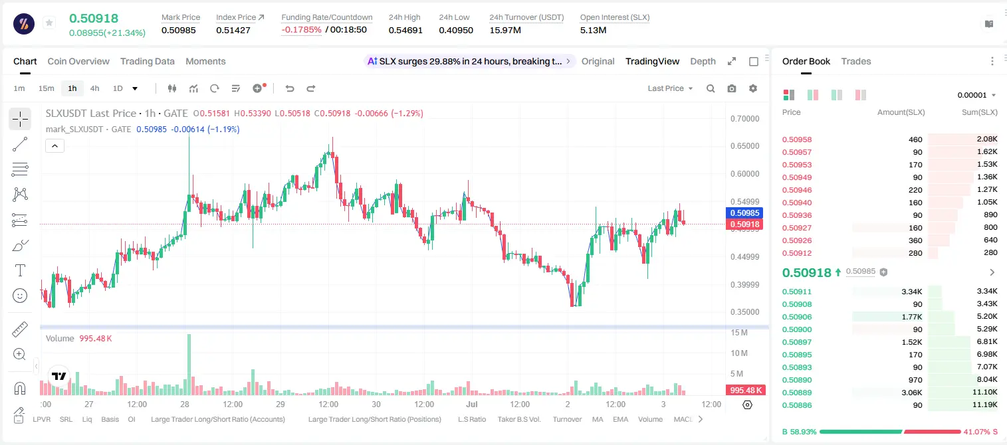Switch to the Trades tab

point(856,61)
